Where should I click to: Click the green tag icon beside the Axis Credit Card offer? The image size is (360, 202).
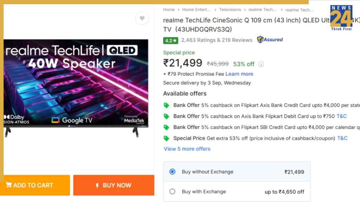coord(166,105)
